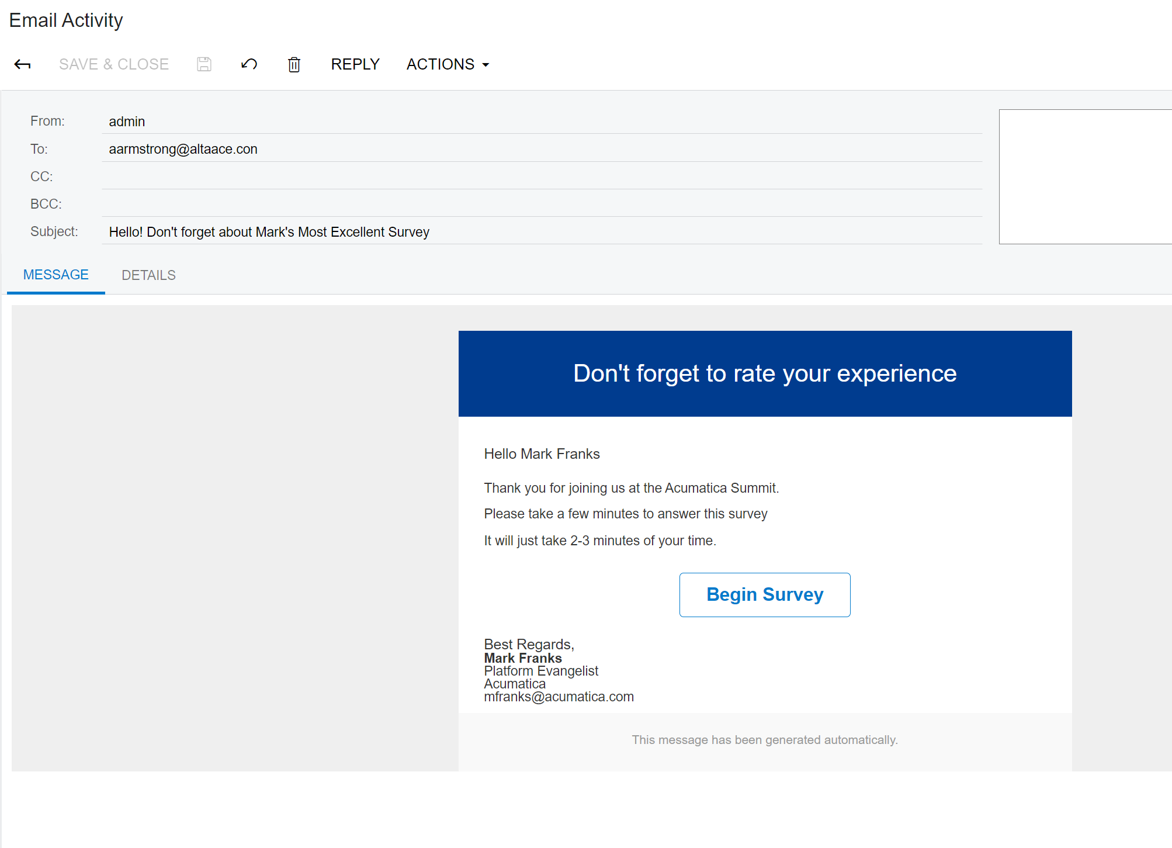Click the Subject line field
Viewport: 1172px width, 848px height.
click(x=526, y=231)
